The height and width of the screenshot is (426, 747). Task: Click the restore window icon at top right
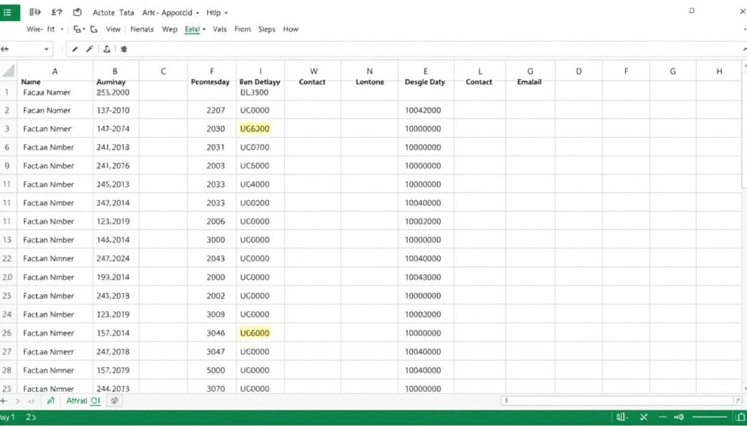[x=692, y=10]
